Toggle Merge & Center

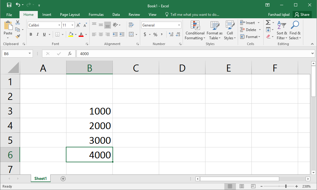(x=131, y=34)
